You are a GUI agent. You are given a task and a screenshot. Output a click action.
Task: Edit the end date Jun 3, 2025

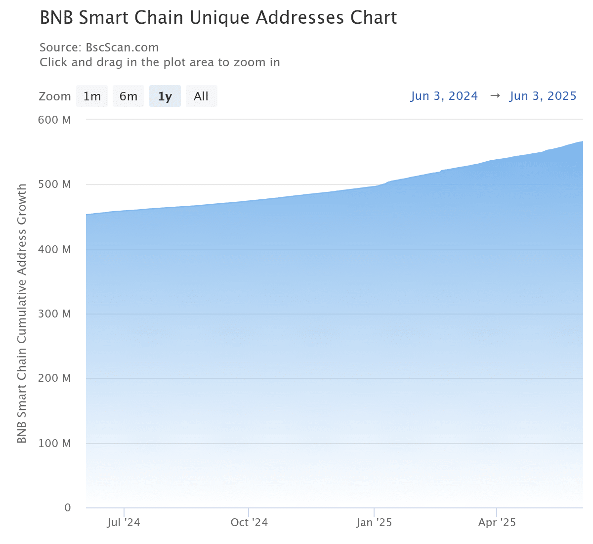coord(543,96)
